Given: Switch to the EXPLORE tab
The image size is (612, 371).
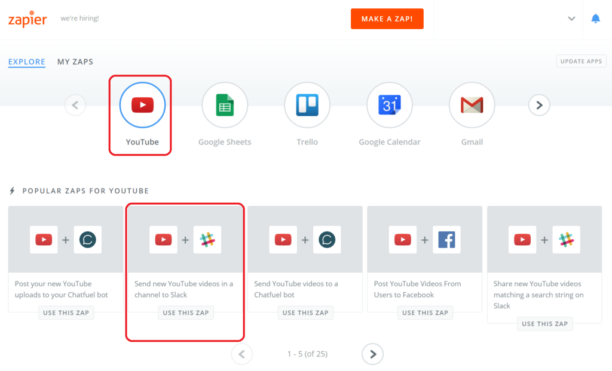Looking at the screenshot, I should 26,61.
